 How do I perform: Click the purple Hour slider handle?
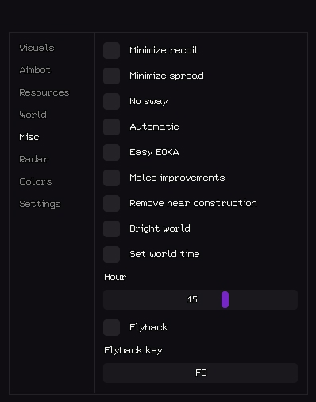click(x=225, y=299)
